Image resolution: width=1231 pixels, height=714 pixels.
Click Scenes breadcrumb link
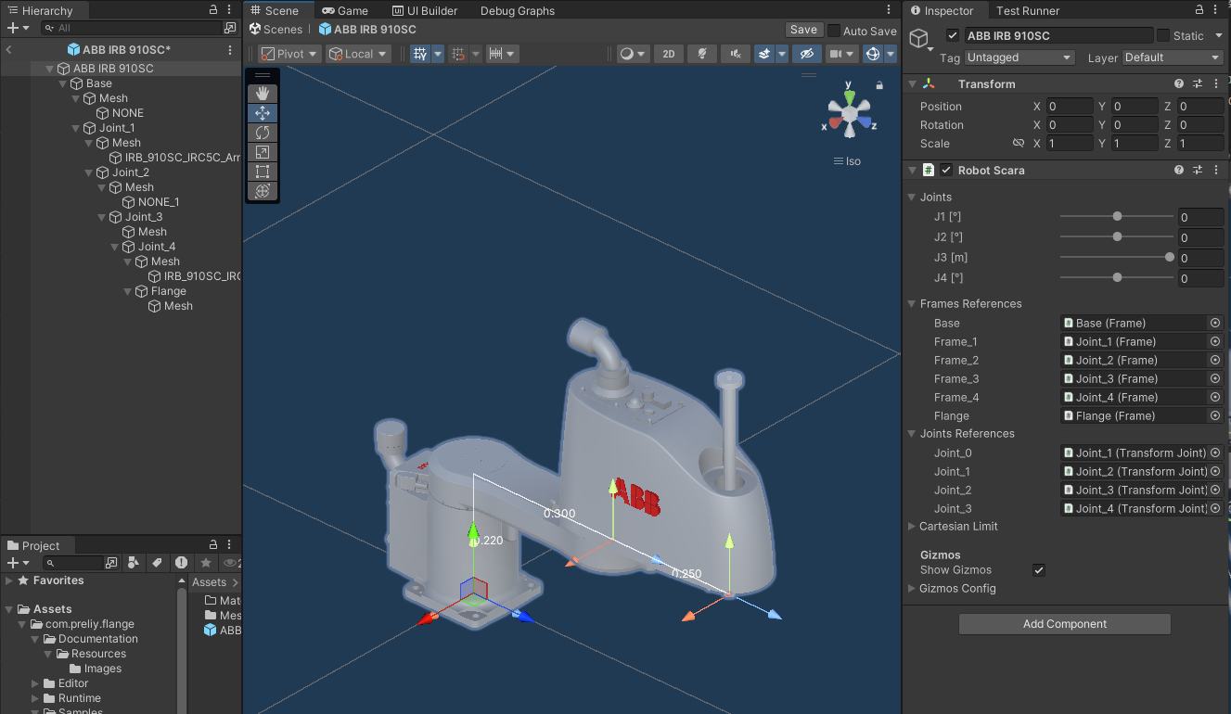tap(283, 30)
